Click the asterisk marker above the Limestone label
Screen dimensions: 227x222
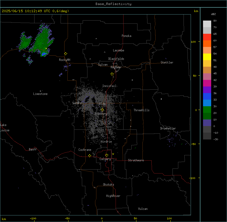tap(40, 91)
